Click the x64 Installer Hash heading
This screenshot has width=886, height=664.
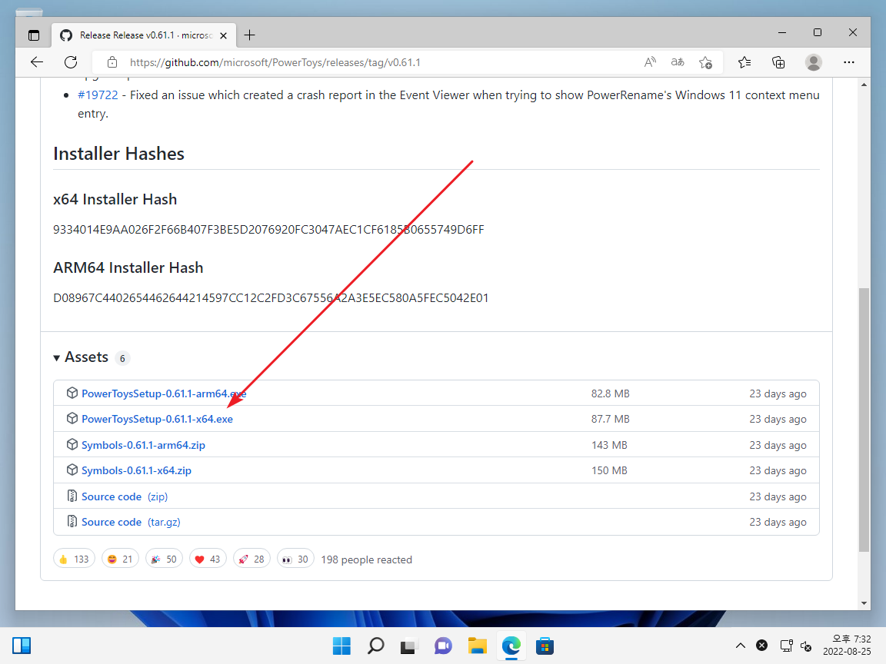(115, 199)
